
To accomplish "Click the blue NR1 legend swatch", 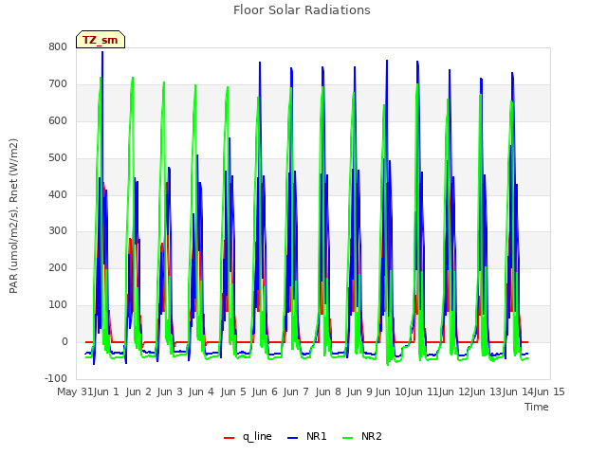I will pyautogui.click(x=292, y=438).
